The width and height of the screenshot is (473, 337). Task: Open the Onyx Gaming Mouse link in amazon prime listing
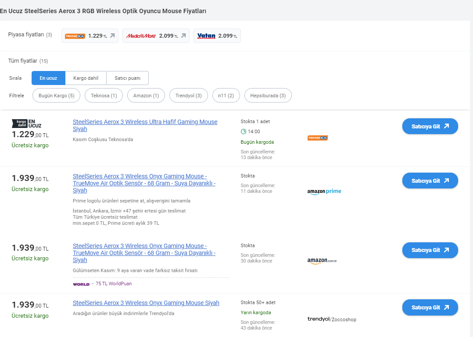tap(144, 183)
